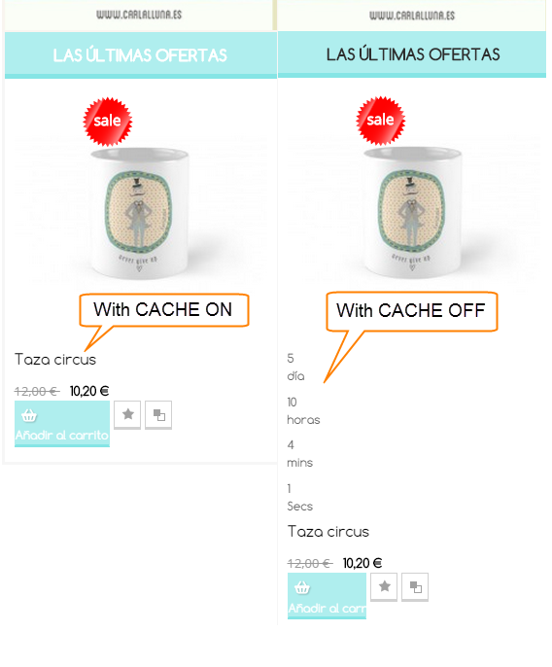This screenshot has height=667, width=552.
Task: Click the basket icon in left cart button
Action: point(29,415)
